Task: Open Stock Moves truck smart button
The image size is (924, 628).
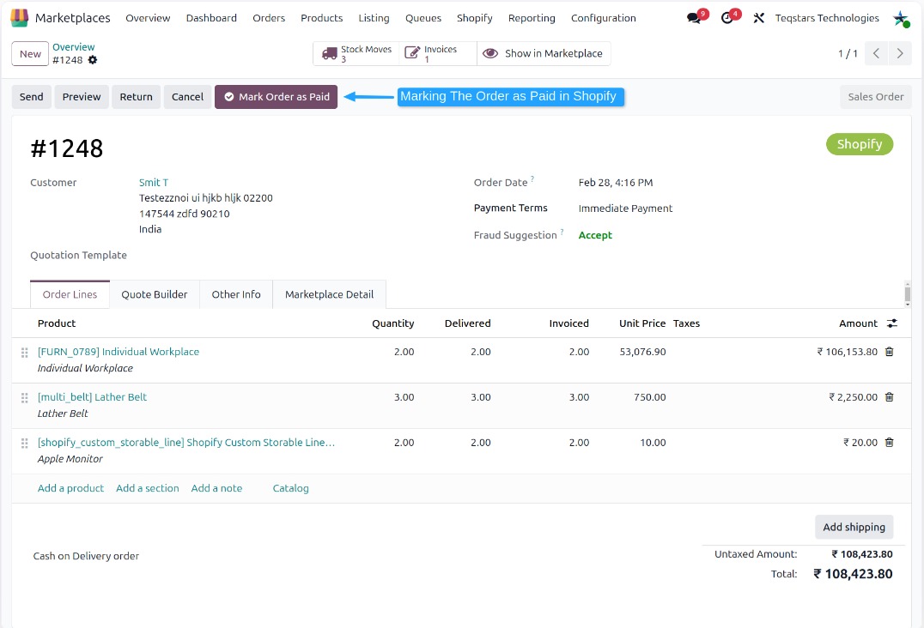Action: coord(356,53)
